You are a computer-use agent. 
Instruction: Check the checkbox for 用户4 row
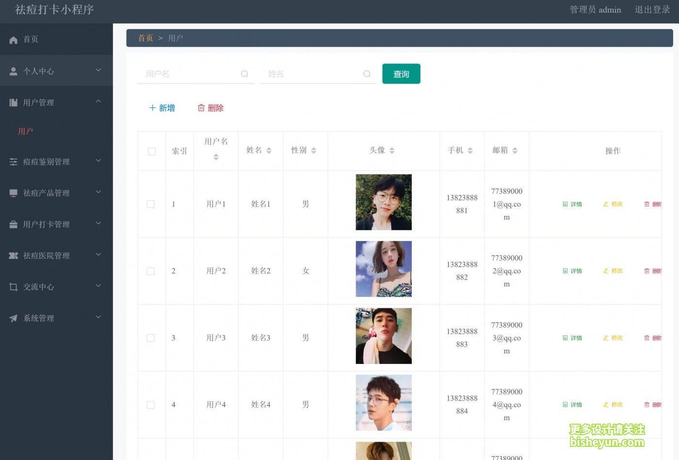(x=151, y=405)
